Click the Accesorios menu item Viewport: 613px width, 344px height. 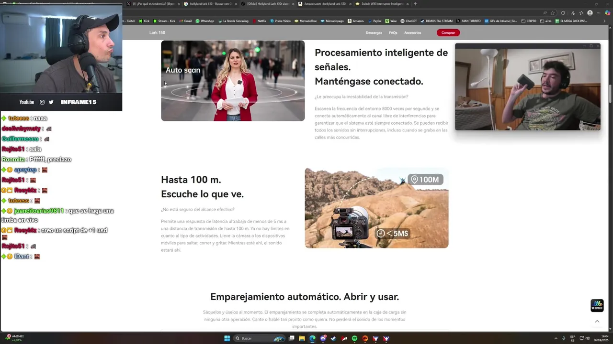(412, 32)
